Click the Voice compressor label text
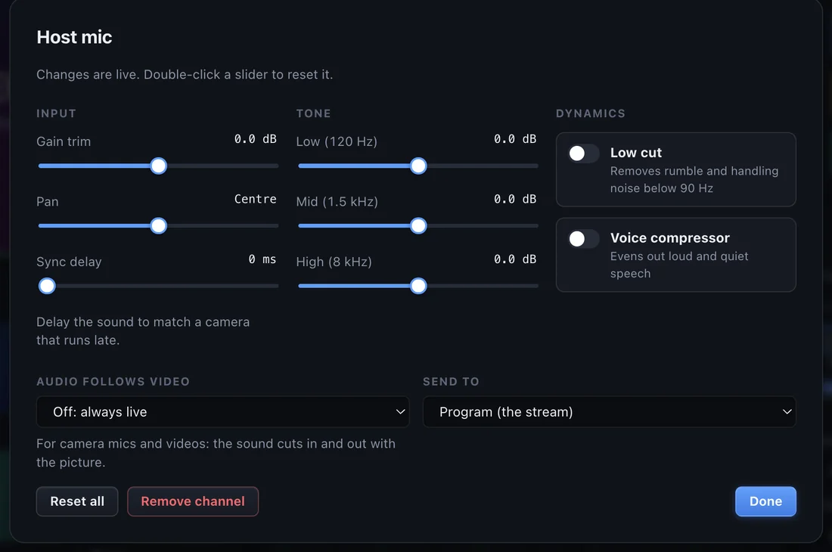 [x=669, y=238]
